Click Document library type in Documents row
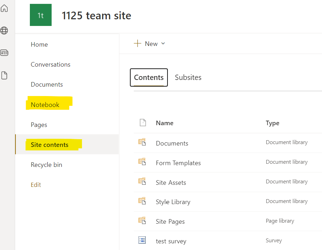 [287, 142]
